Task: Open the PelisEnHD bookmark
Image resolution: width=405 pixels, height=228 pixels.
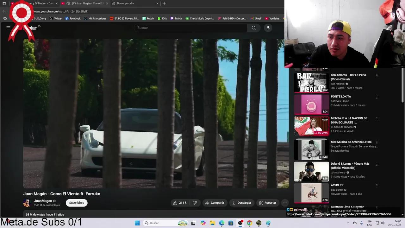Action: [x=232, y=19]
